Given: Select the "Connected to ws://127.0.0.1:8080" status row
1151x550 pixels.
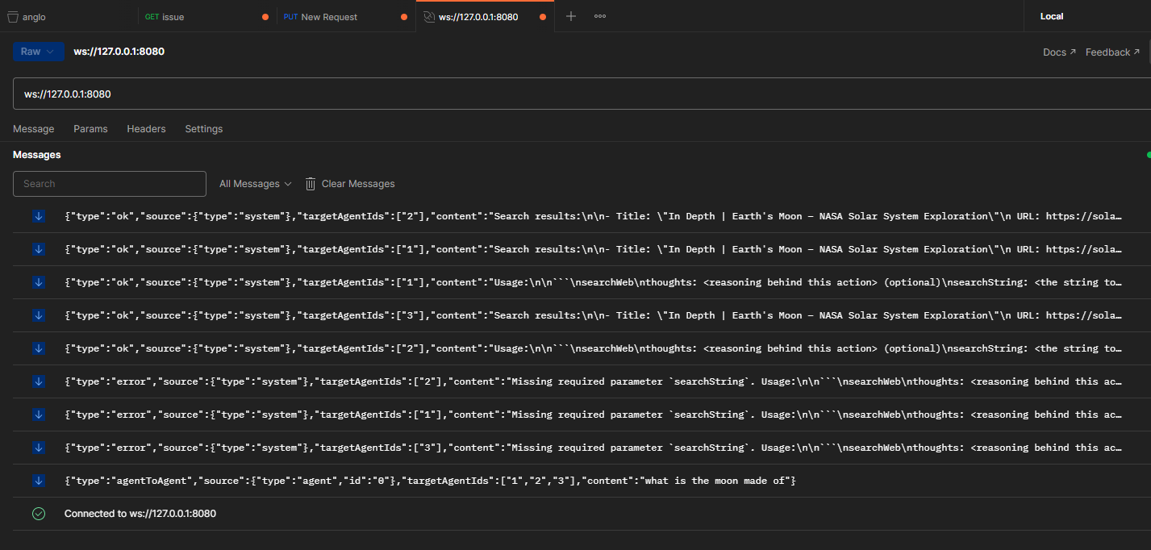Looking at the screenshot, I should pyautogui.click(x=582, y=514).
